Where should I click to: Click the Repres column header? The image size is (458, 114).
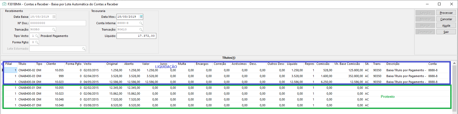[310, 64]
